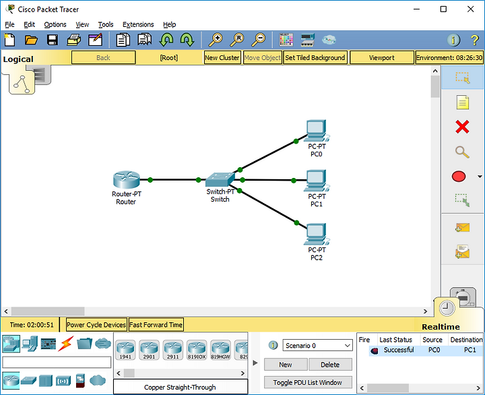Open the Edit menu
The image size is (485, 395).
pos(30,24)
